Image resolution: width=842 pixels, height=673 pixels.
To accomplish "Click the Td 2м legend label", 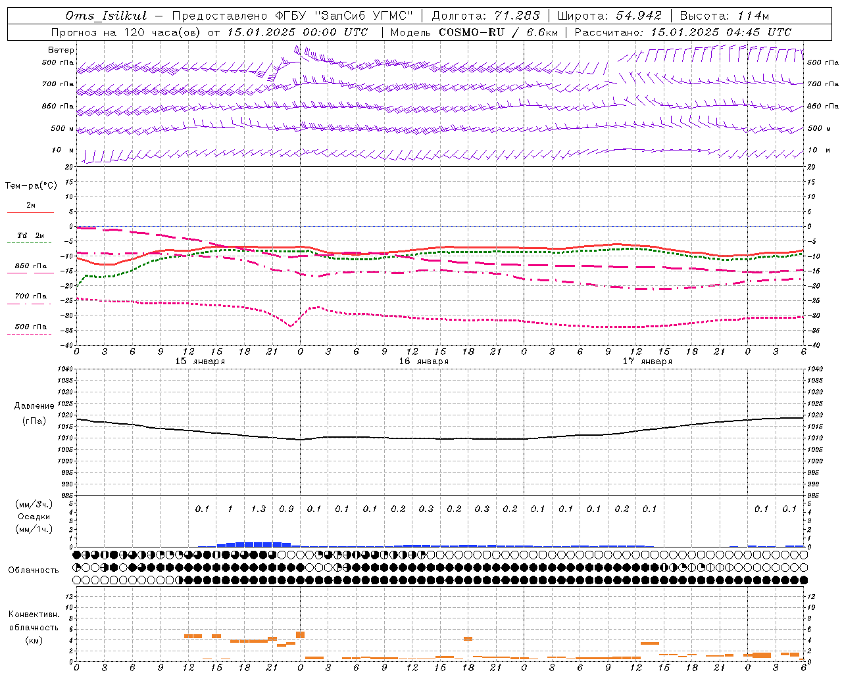I will pyautogui.click(x=30, y=235).
